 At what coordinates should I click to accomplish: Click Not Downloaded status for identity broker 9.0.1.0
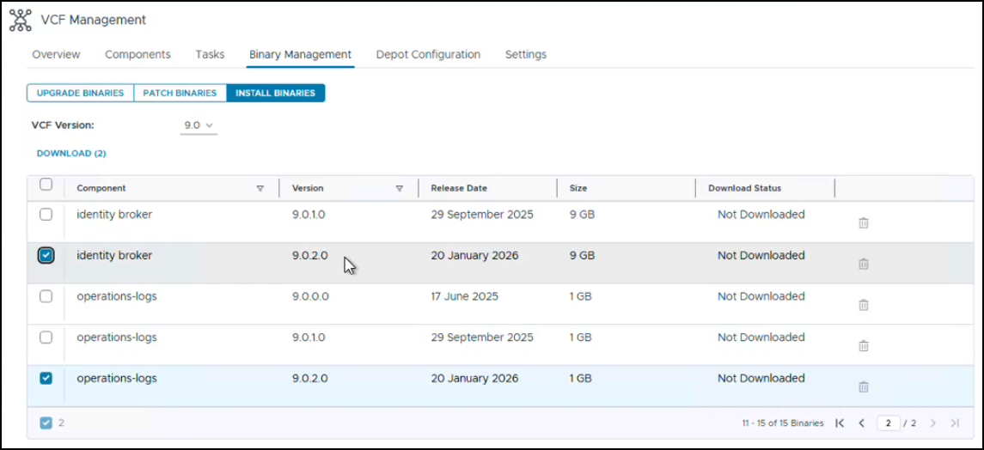(761, 215)
